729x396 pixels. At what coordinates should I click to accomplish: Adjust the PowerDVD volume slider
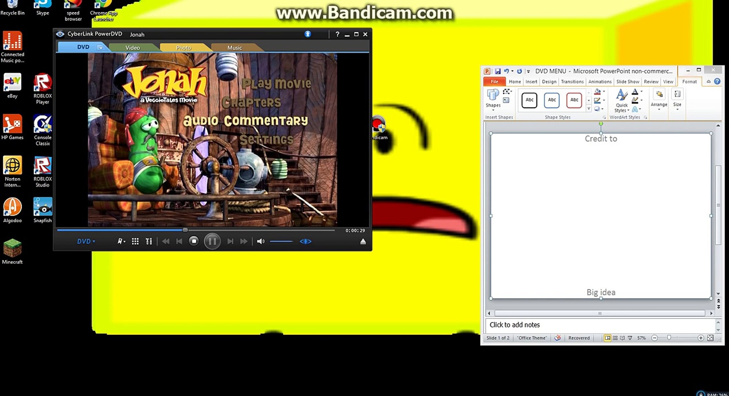coord(281,241)
